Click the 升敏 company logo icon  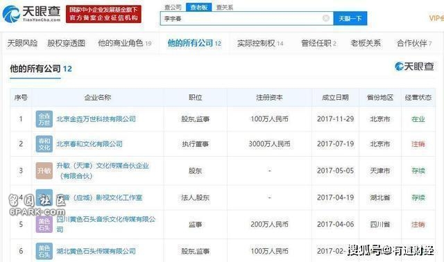(44, 171)
